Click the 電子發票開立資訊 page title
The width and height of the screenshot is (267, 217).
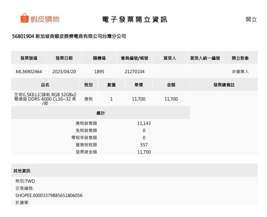click(x=134, y=20)
